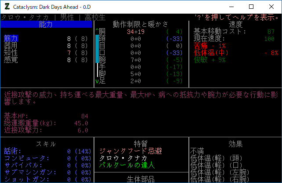
Task: Select the highlighted 筋力 stat
Action: (11, 39)
